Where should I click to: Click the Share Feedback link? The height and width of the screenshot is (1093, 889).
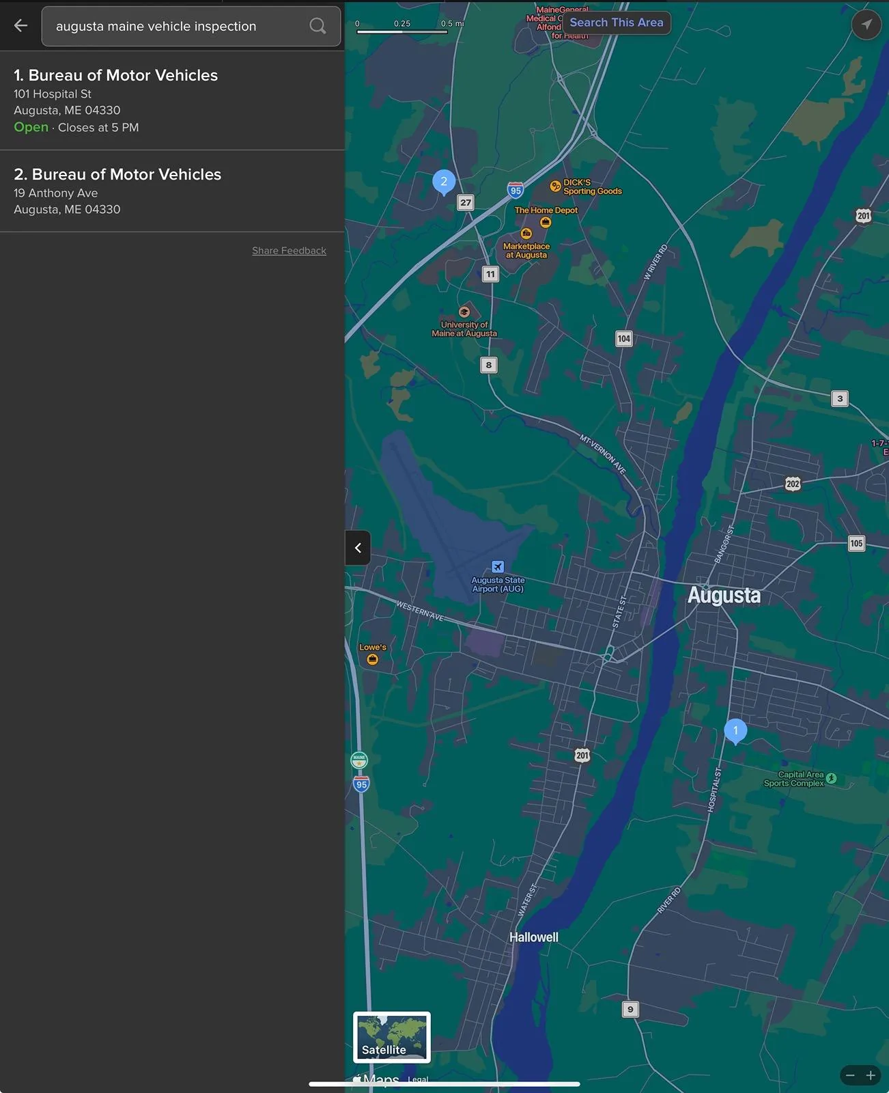tap(289, 251)
